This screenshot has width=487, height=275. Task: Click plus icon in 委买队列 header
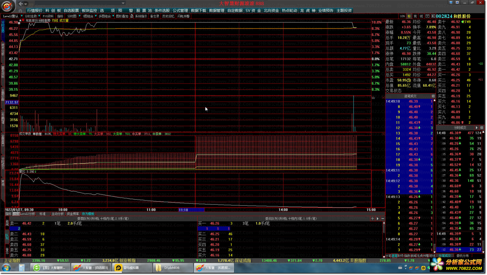click(x=372, y=219)
